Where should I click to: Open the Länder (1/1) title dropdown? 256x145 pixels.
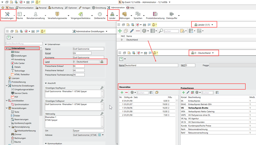tap(212, 25)
